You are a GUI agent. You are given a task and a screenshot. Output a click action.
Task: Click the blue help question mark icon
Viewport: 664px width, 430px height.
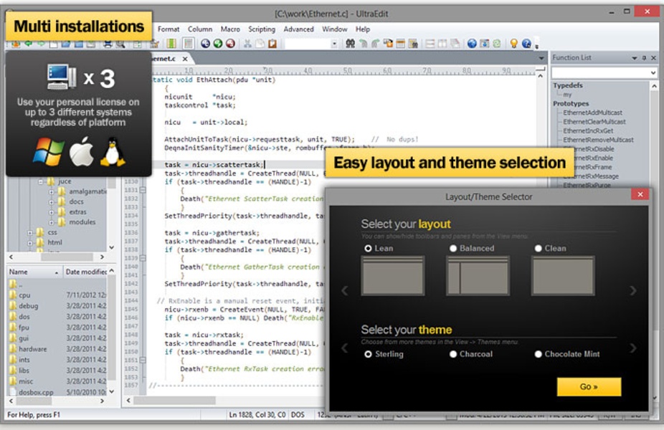pos(526,44)
